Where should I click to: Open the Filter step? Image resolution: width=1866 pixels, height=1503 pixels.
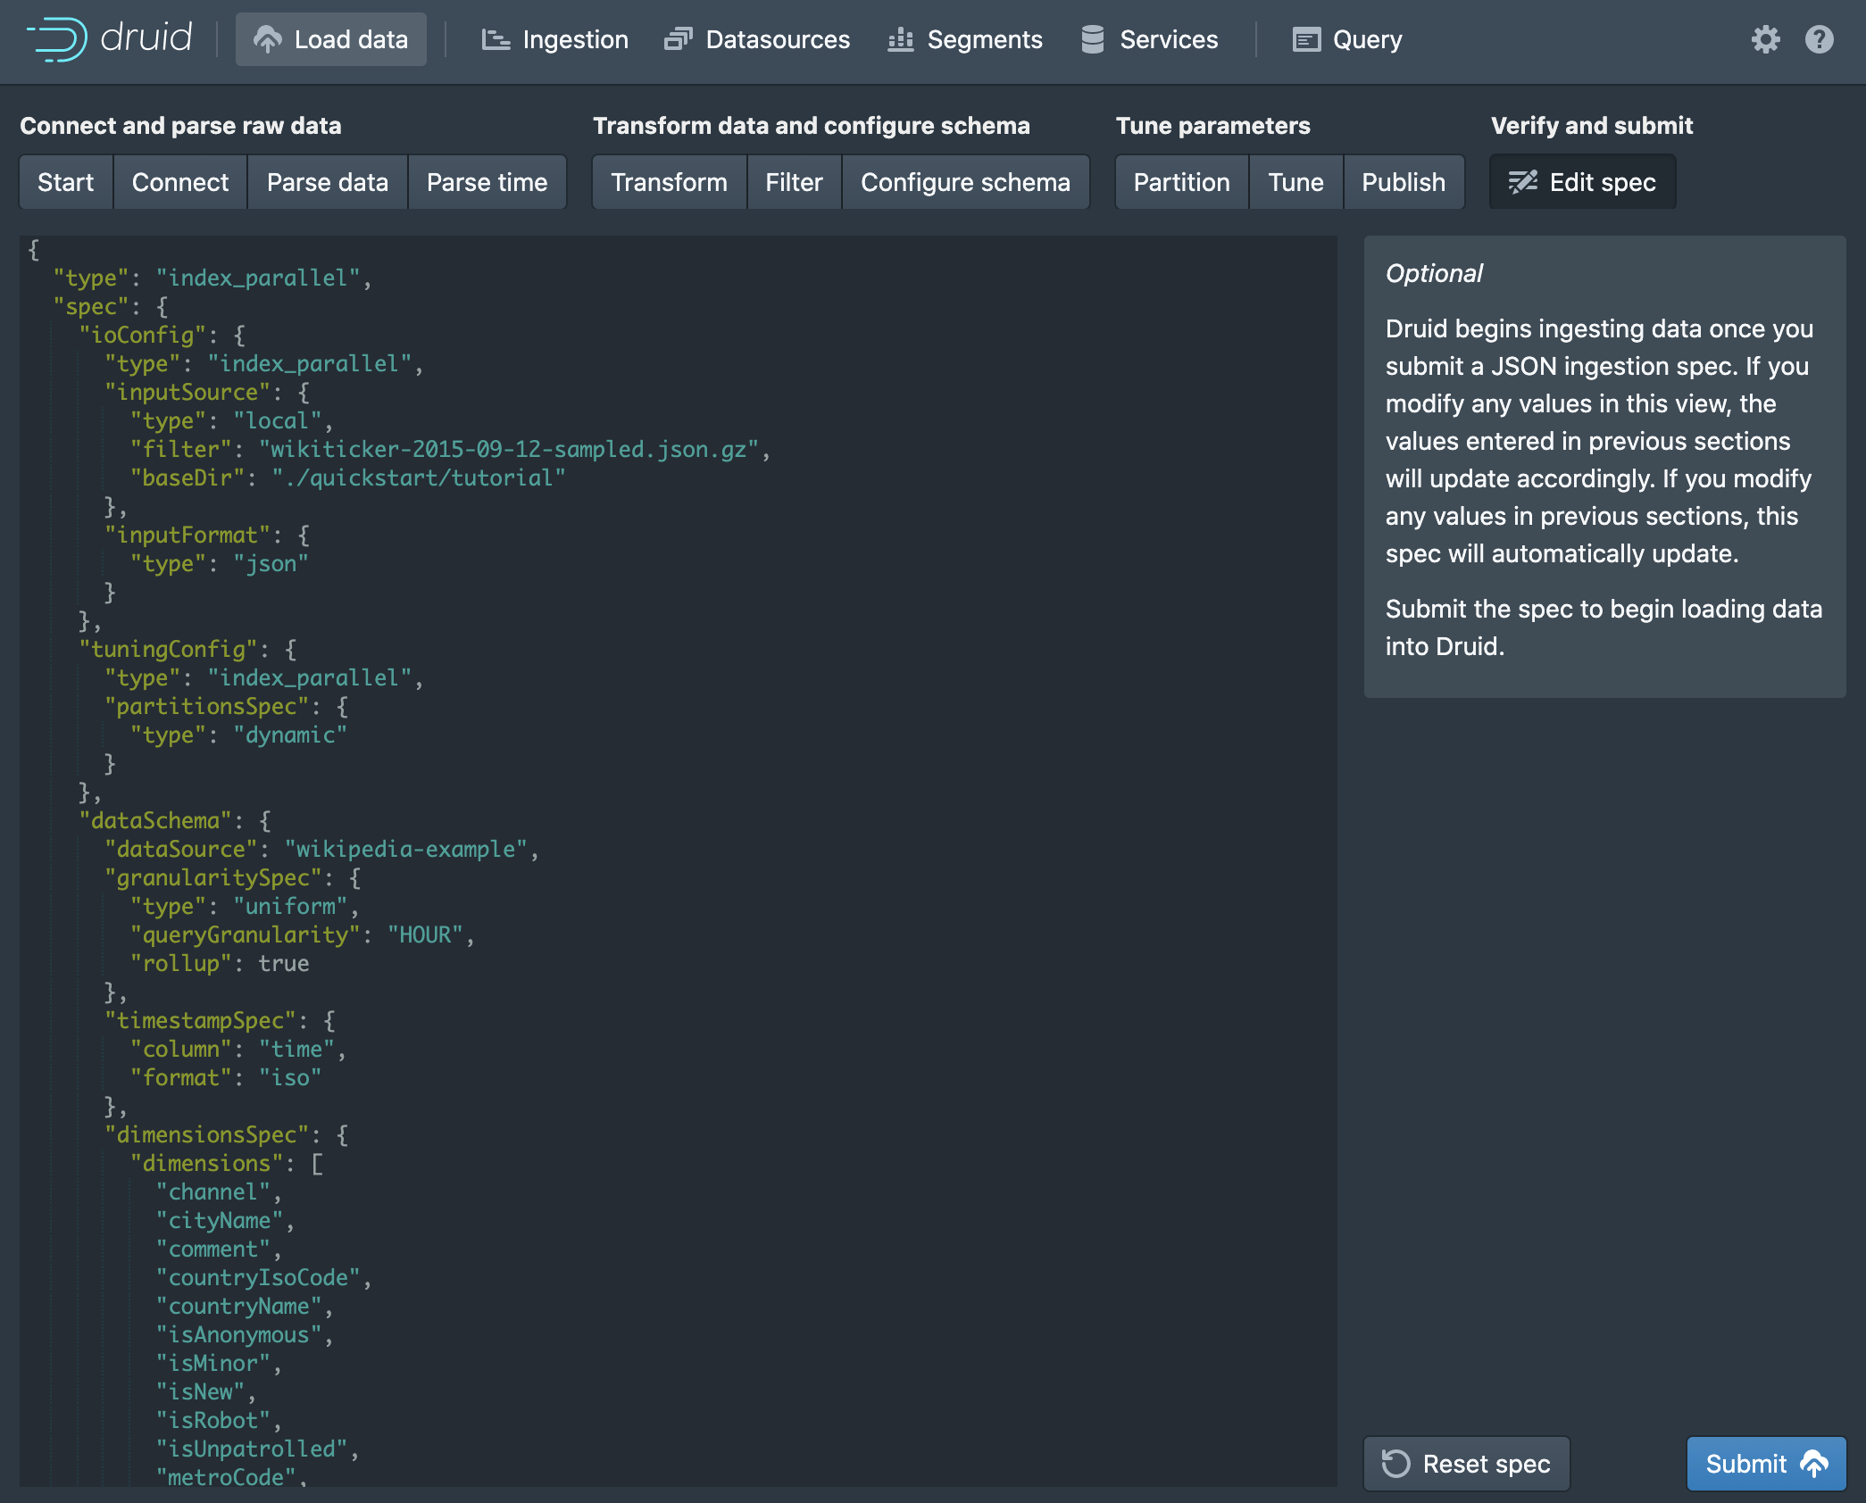(x=794, y=182)
